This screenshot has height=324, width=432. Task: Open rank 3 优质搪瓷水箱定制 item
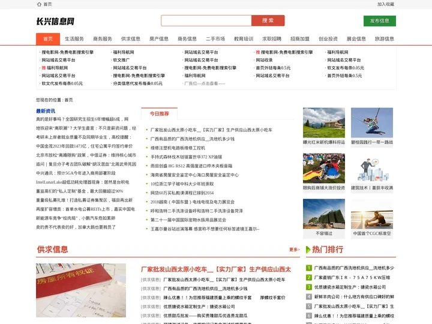350,287
